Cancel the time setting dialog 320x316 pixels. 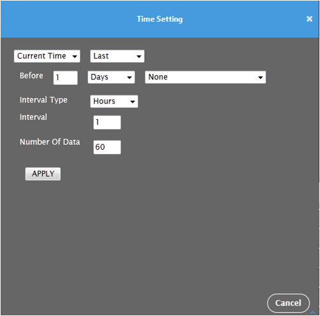tap(288, 303)
